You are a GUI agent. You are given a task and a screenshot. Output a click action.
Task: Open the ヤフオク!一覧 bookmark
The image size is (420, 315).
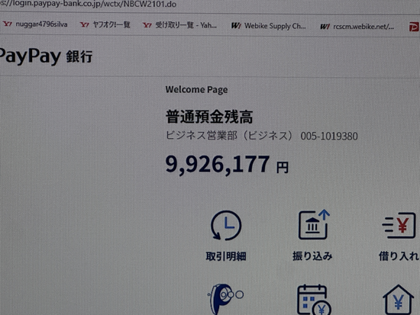click(111, 25)
